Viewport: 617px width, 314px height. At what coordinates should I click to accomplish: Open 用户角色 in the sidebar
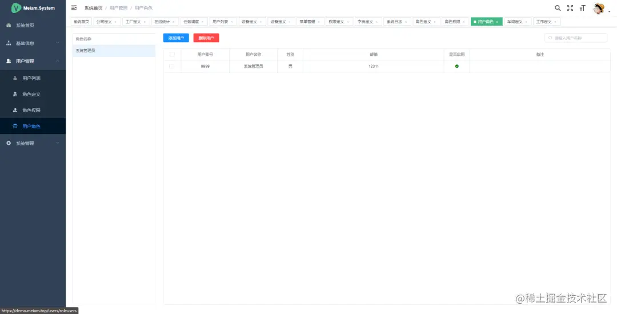pyautogui.click(x=33, y=127)
